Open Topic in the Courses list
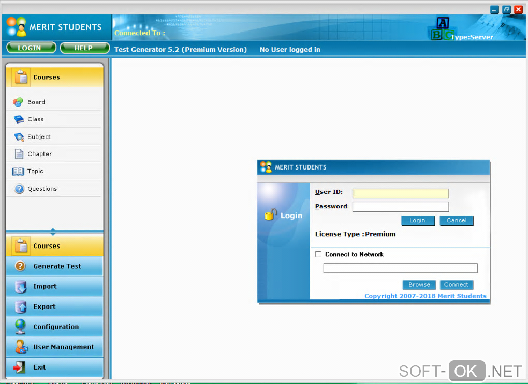 click(54, 171)
